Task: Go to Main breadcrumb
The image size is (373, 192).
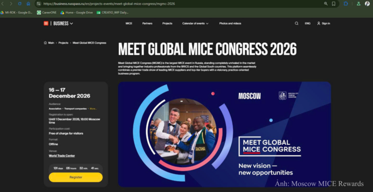Action: click(49, 43)
